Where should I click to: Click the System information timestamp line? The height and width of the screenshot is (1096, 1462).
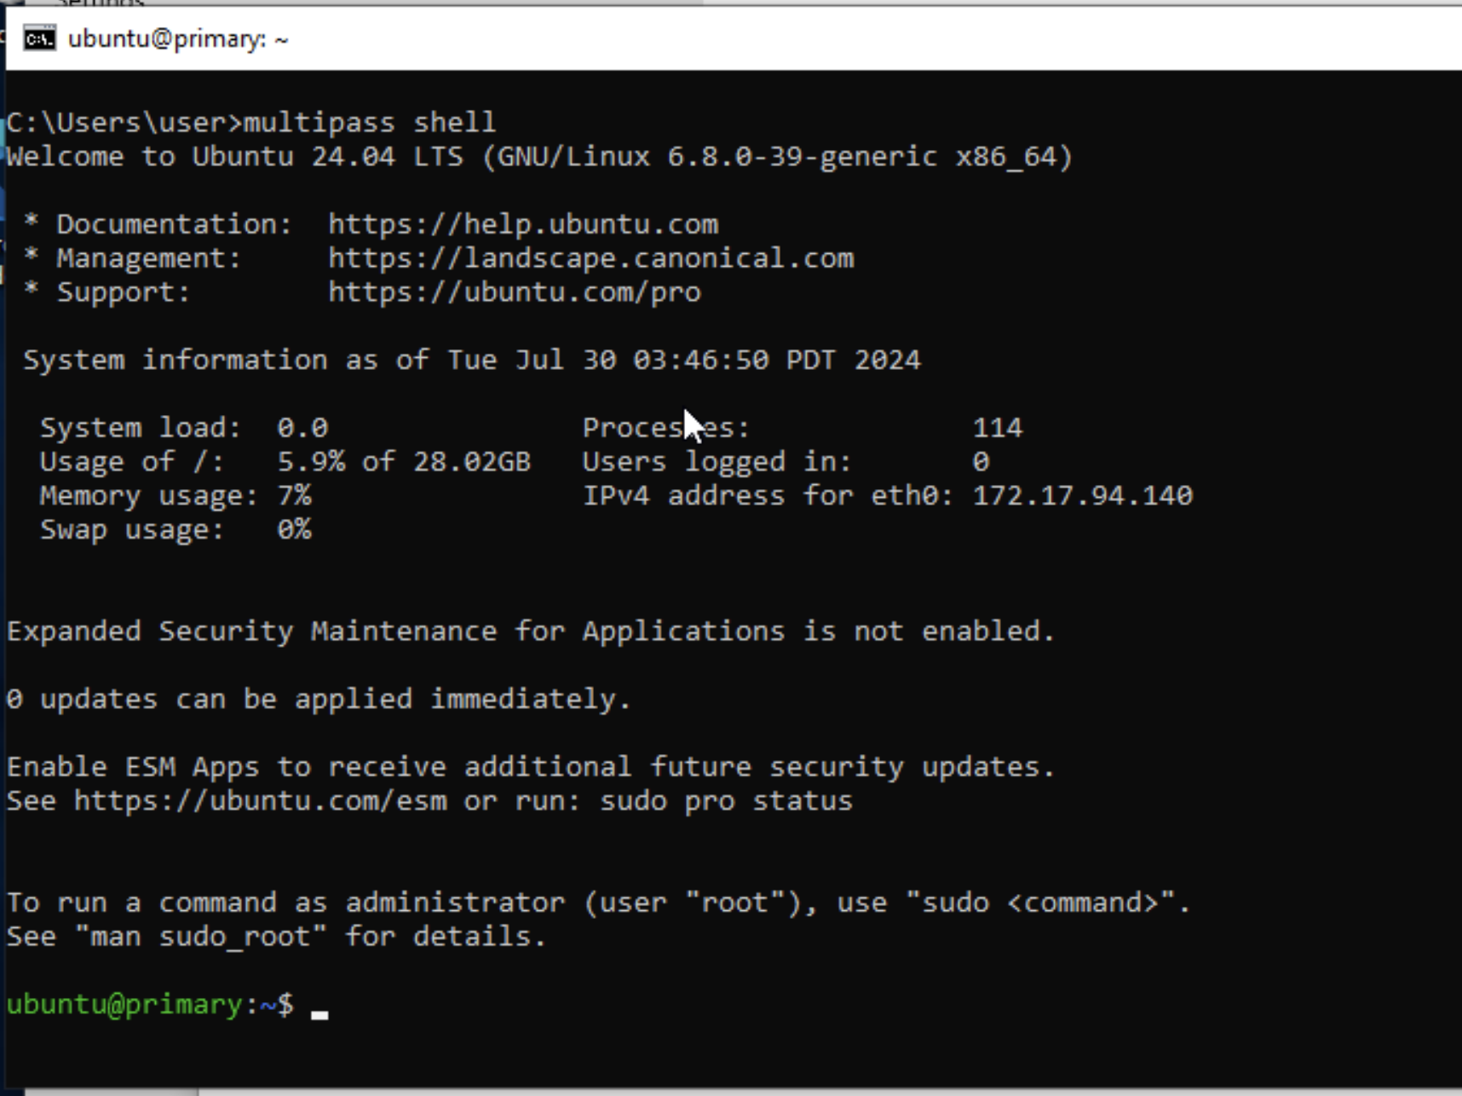click(471, 361)
